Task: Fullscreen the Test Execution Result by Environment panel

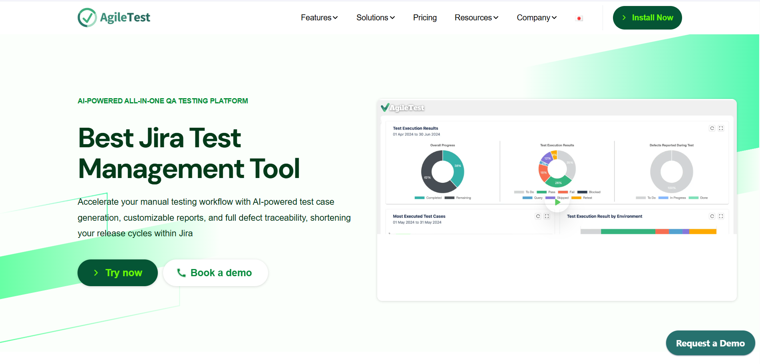Action: click(721, 216)
